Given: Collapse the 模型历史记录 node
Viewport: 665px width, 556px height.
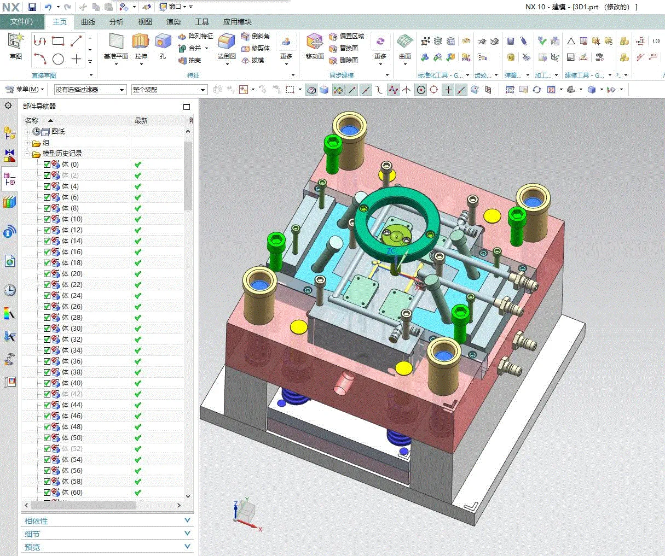Looking at the screenshot, I should point(27,154).
